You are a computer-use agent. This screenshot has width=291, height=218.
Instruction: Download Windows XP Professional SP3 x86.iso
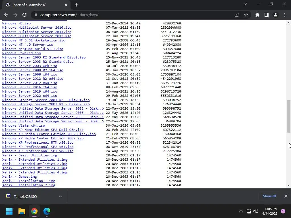(x=38, y=151)
